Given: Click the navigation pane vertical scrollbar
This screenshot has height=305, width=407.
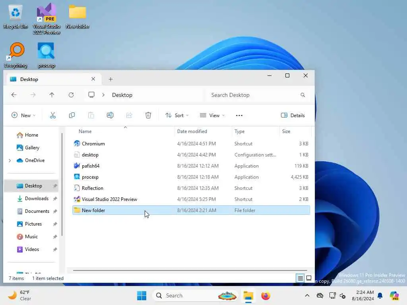Looking at the screenshot, I should [x=62, y=185].
